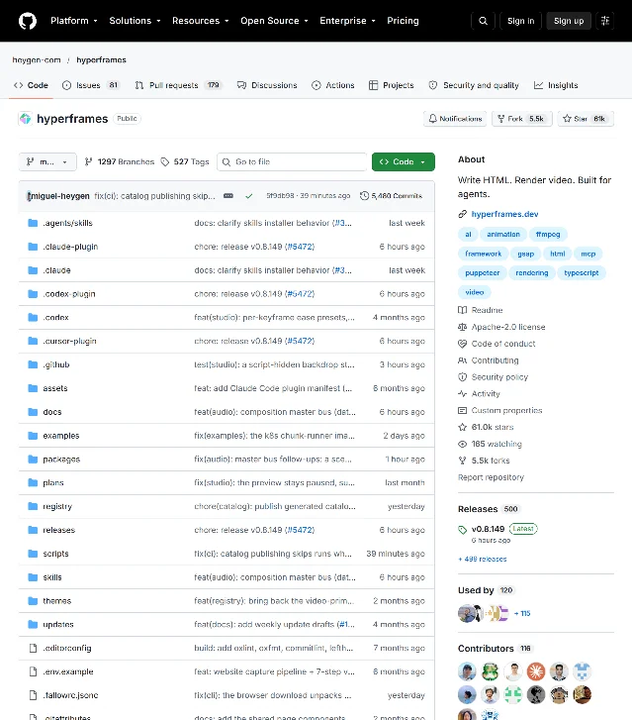This screenshot has width=632, height=720.
Task: Select the puppeteer topic tag
Action: [482, 273]
